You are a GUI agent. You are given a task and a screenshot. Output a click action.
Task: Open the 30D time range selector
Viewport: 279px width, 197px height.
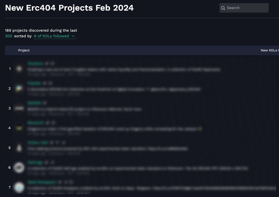pos(9,36)
